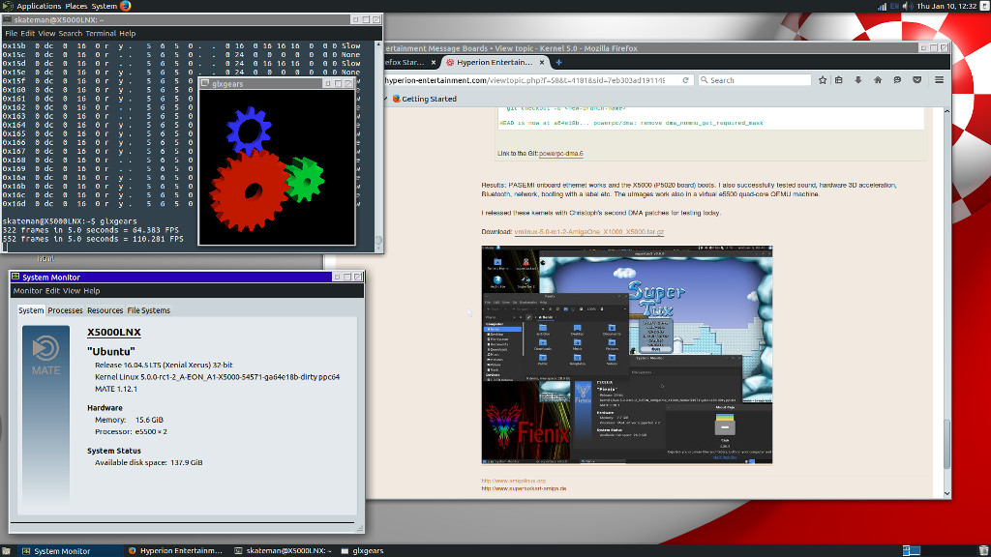
Task: Switch to the Processes tab
Action: point(65,310)
